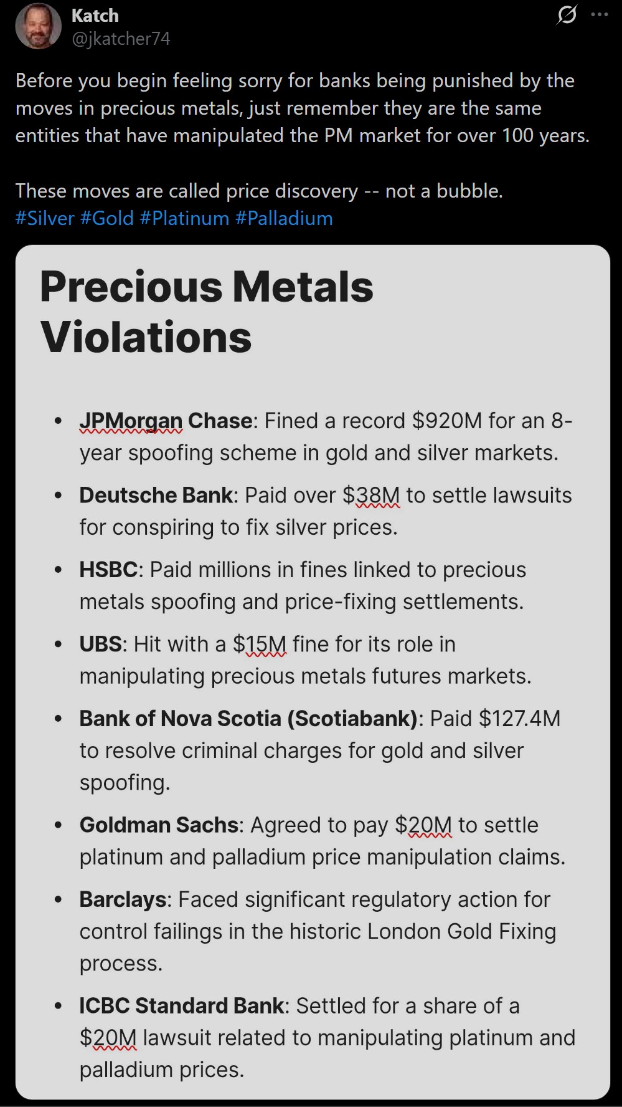The height and width of the screenshot is (1107, 622).
Task: Click the Goldman Sachs entry name
Action: tap(159, 825)
